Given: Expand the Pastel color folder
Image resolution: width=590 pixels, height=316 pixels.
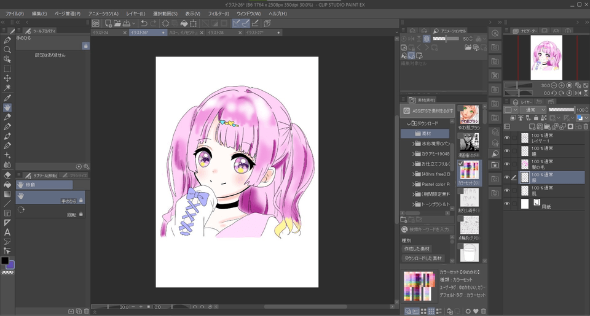Looking at the screenshot, I should click(x=414, y=184).
